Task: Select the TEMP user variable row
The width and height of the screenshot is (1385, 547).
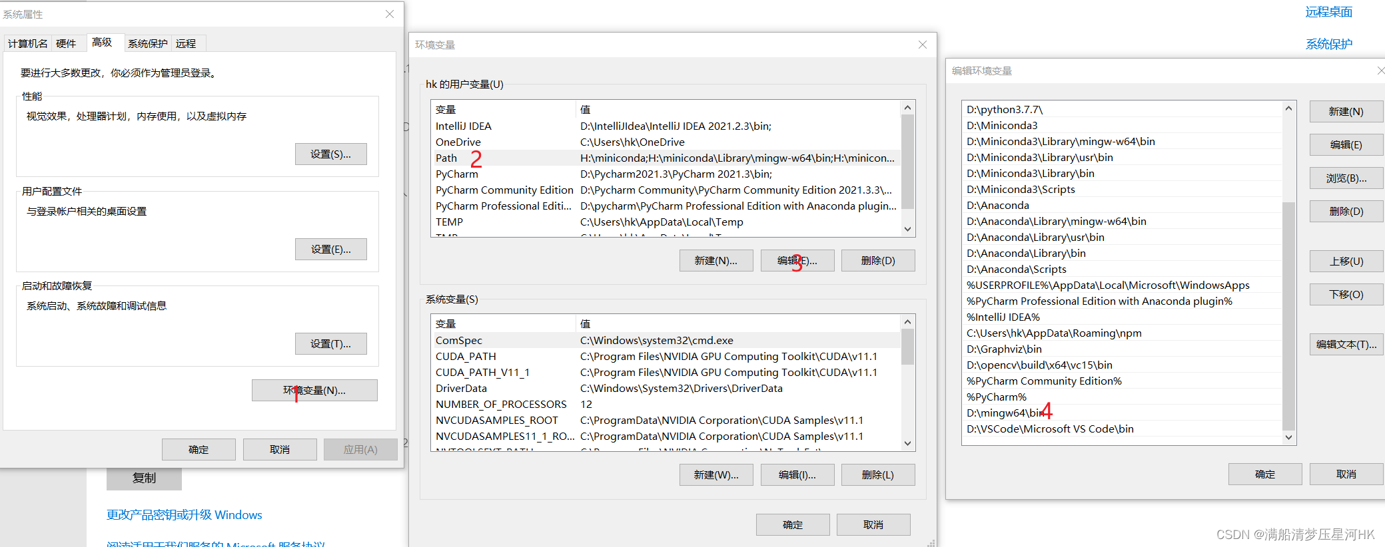Action: click(666, 222)
